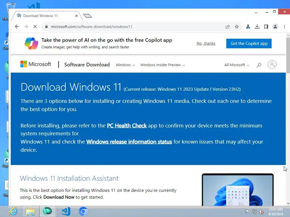This screenshot has height=217, width=290.
Task: Close the Download Windows 11 tab
Action: coord(76,16)
